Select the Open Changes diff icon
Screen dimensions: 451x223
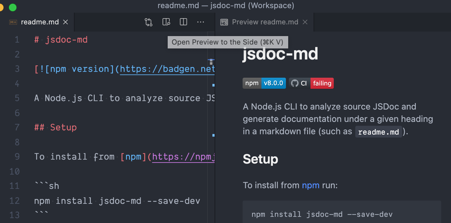[148, 22]
